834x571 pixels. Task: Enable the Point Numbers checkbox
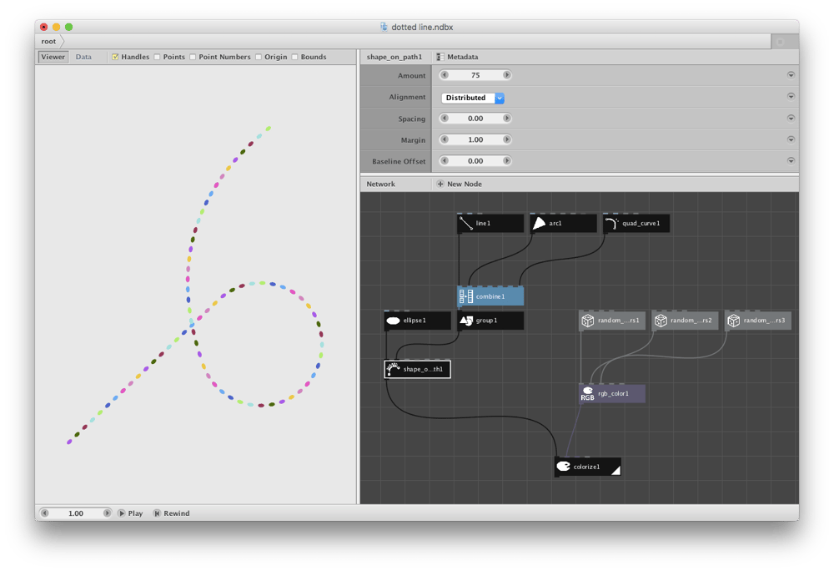coord(193,57)
